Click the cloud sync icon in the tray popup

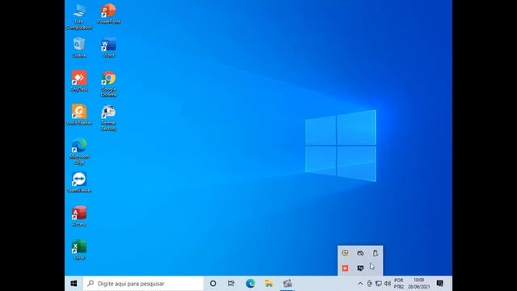point(360,253)
